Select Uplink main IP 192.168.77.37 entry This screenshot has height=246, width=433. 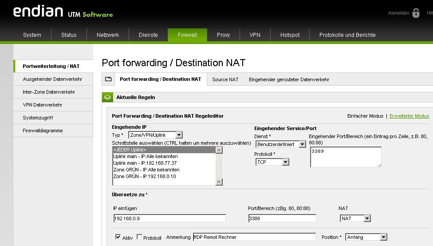tap(145, 163)
